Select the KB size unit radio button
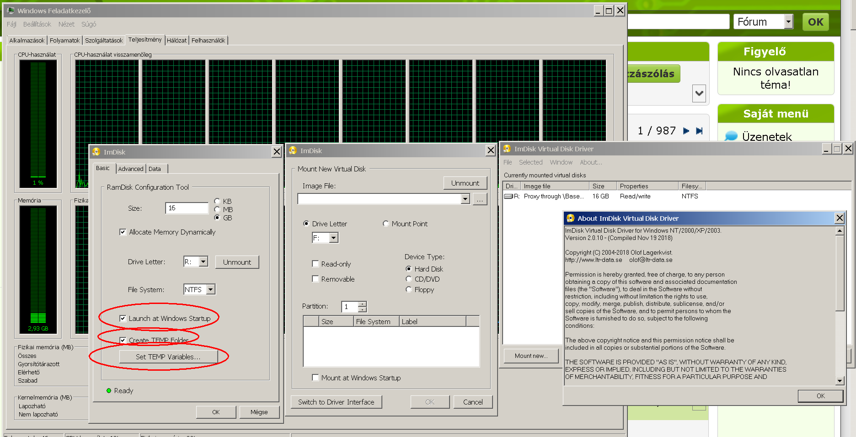856x437 pixels. [217, 201]
